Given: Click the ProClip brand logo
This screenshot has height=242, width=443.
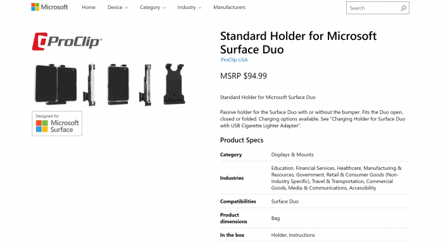Looking at the screenshot, I should click(x=67, y=42).
